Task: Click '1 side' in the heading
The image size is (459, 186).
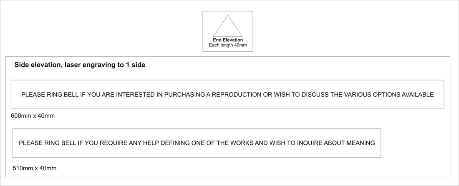Action: [136, 65]
